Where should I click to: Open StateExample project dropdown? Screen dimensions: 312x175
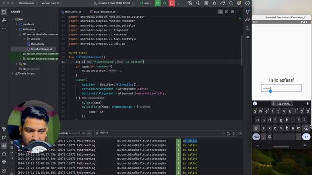28,3
